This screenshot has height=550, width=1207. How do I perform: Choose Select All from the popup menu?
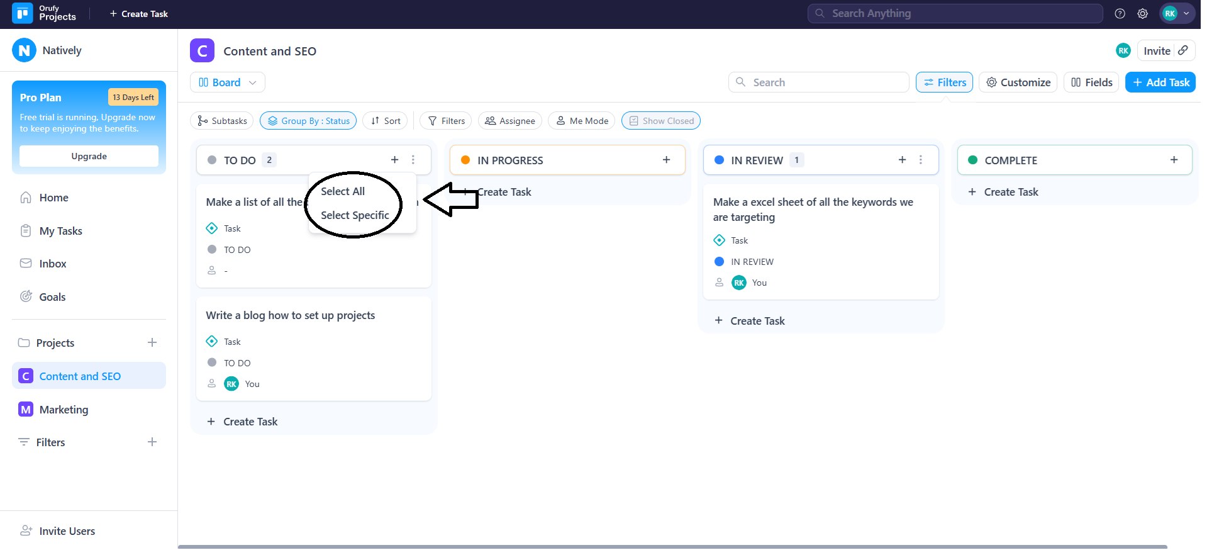coord(343,191)
